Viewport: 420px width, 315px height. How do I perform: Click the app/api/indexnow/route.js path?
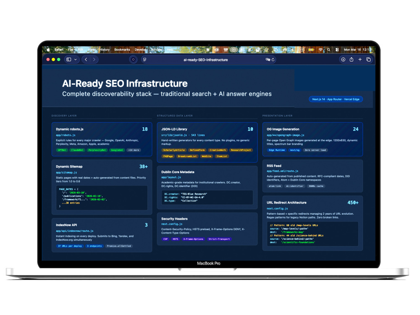tap(74, 231)
